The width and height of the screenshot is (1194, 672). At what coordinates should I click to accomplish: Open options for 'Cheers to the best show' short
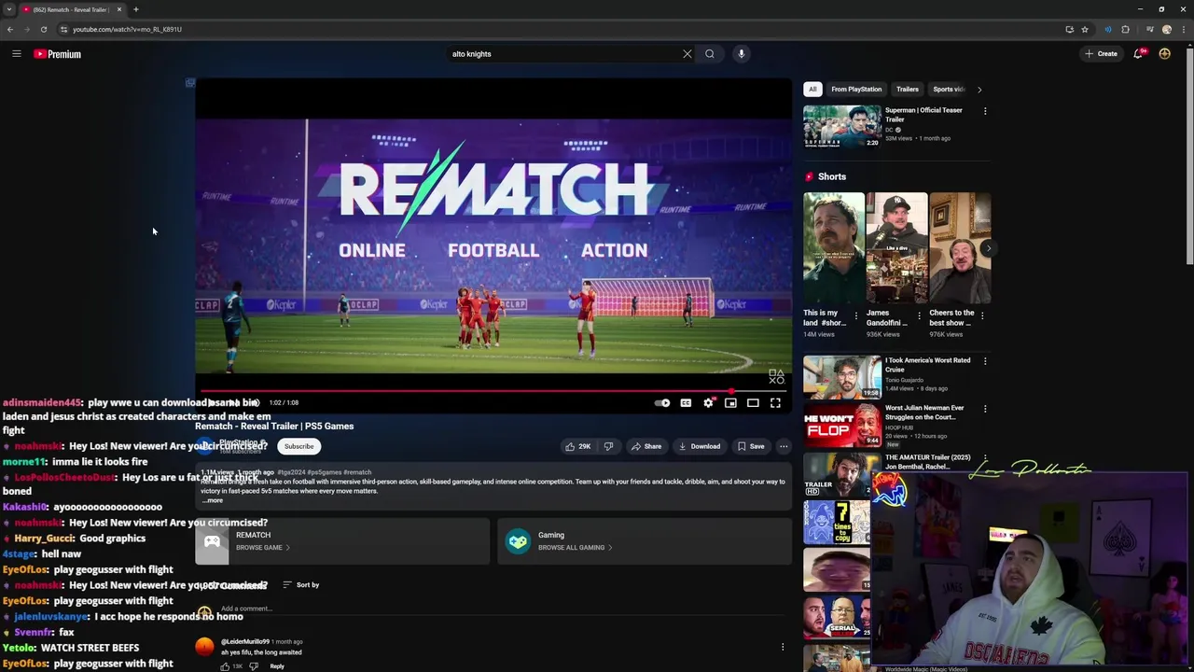tap(982, 316)
